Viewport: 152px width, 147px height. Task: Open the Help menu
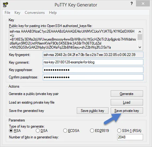[53, 13]
